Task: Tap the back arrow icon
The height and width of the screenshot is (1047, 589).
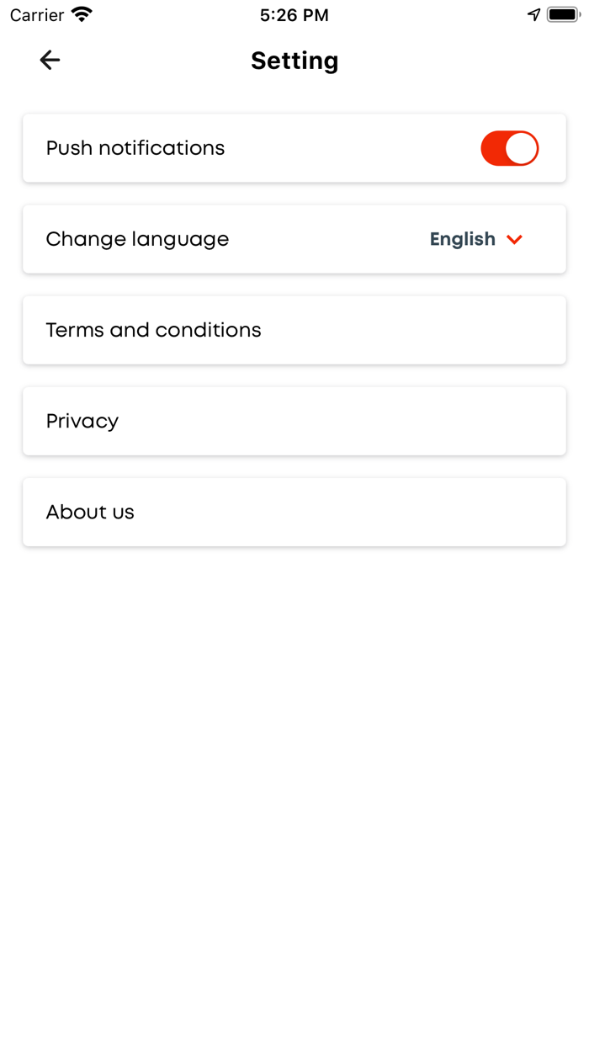Action: (50, 60)
